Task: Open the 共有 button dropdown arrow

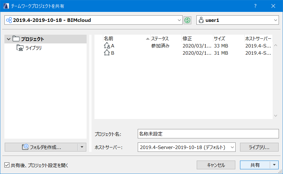Action: [x=274, y=165]
